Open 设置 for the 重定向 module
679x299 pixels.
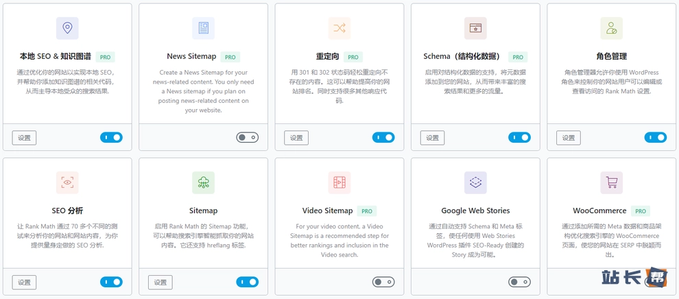(x=296, y=138)
